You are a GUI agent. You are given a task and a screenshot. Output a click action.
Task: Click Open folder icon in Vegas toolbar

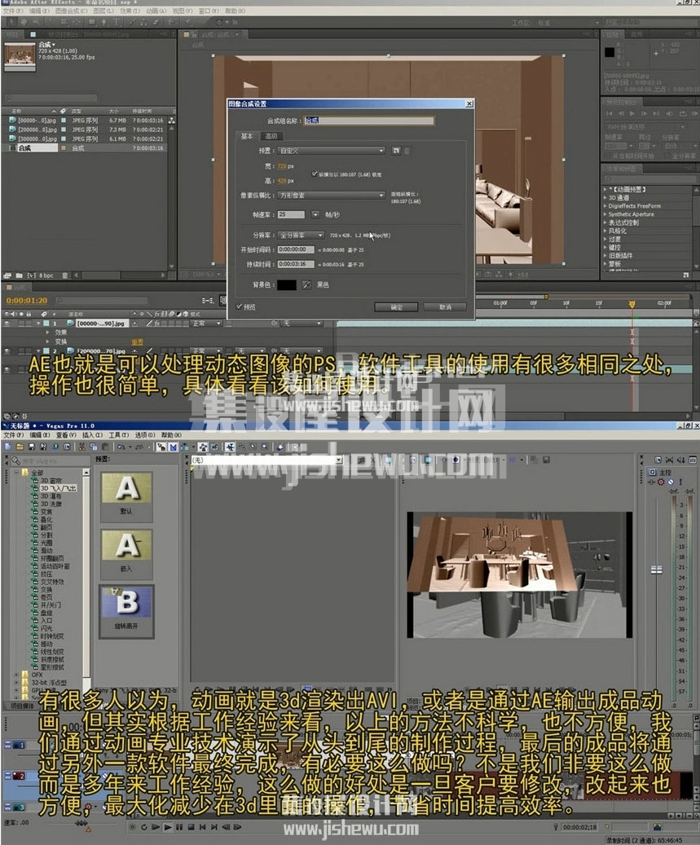pos(20,447)
